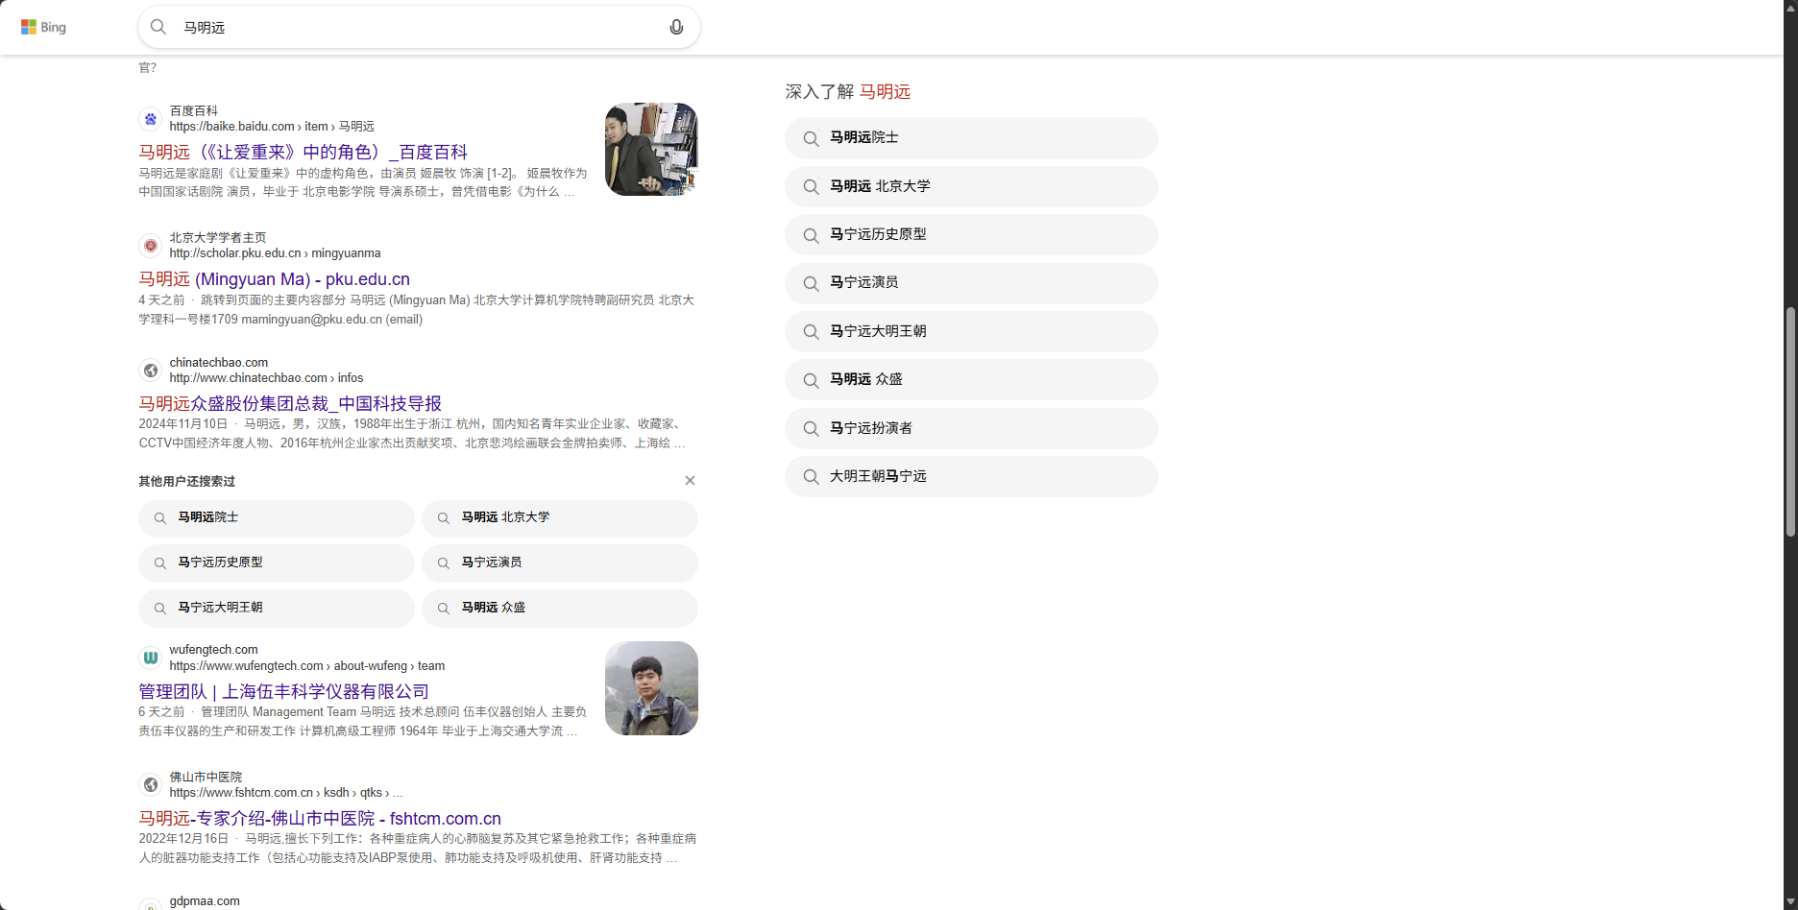Image resolution: width=1798 pixels, height=910 pixels.
Task: Activate the microphone voice search icon
Action: coord(676,27)
